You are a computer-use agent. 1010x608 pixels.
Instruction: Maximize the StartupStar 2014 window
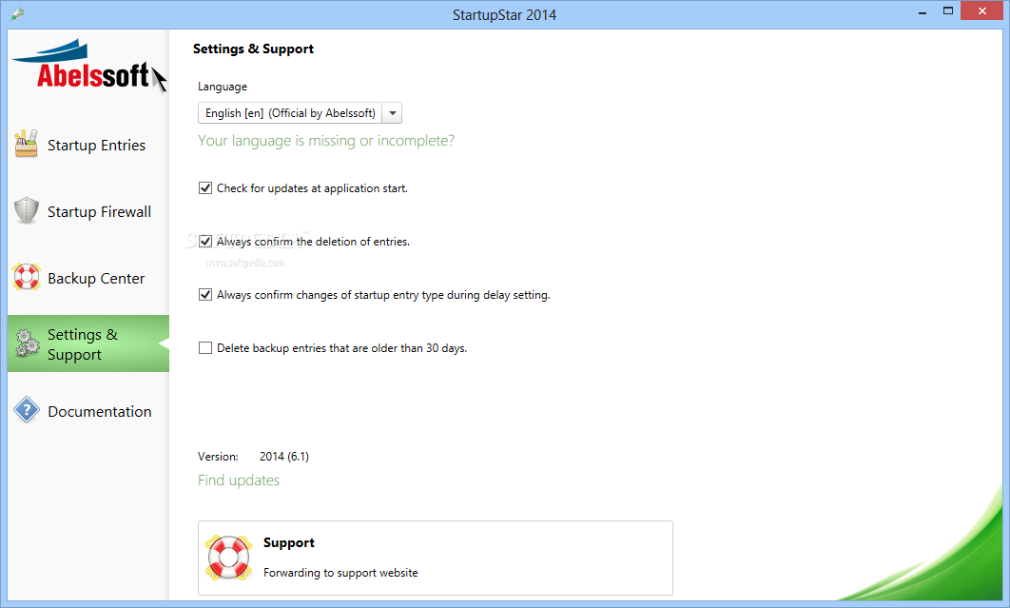coord(948,11)
